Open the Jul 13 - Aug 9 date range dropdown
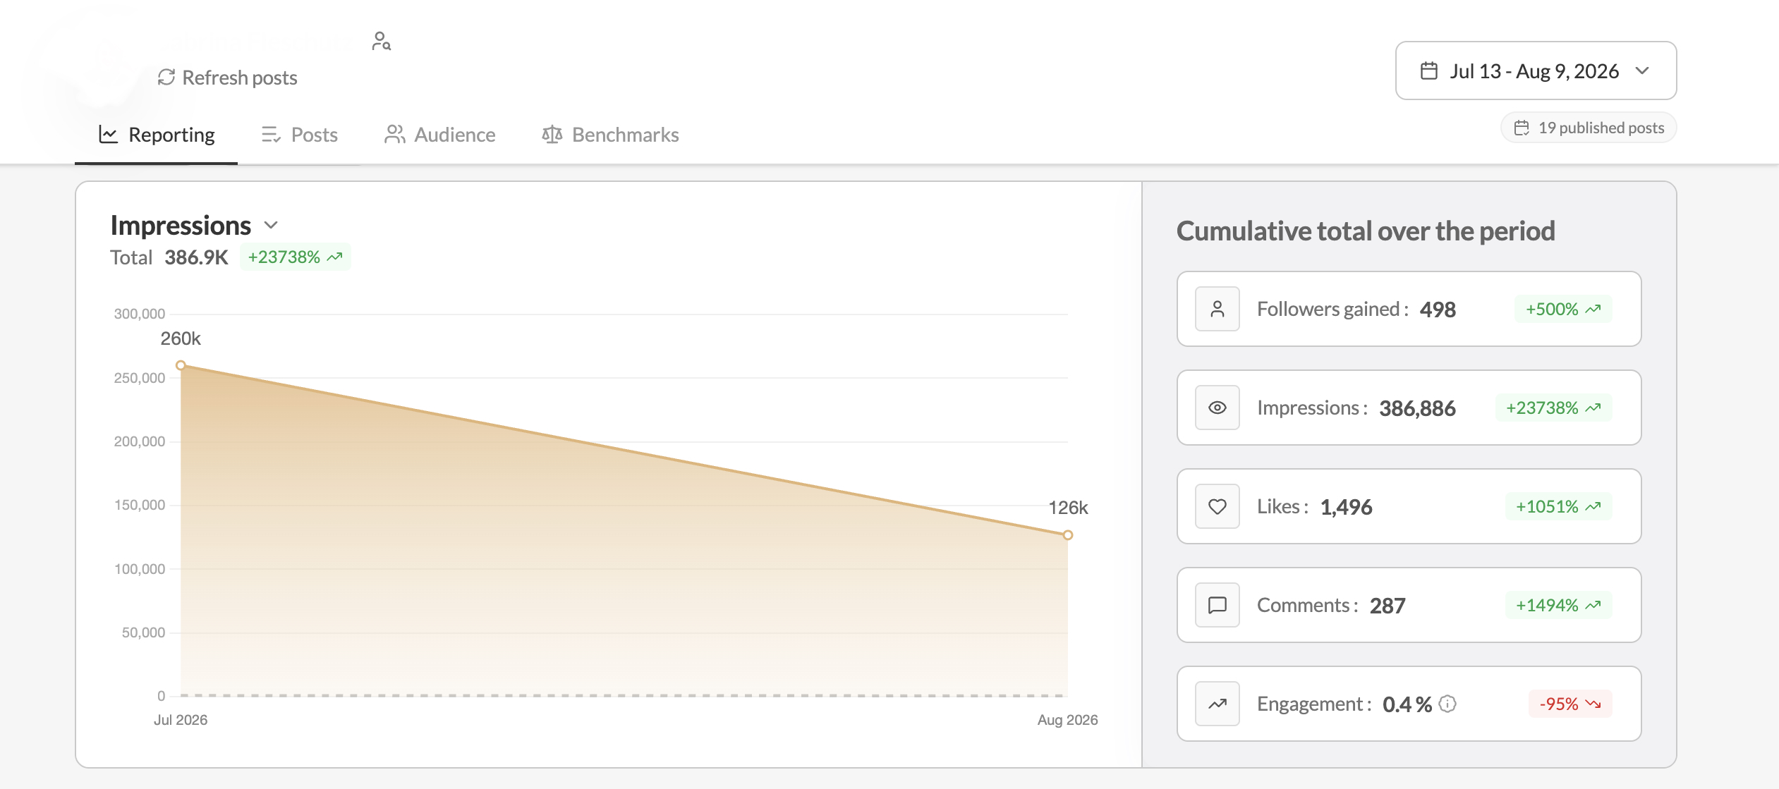Screen dimensions: 1779x789 pyautogui.click(x=1536, y=71)
